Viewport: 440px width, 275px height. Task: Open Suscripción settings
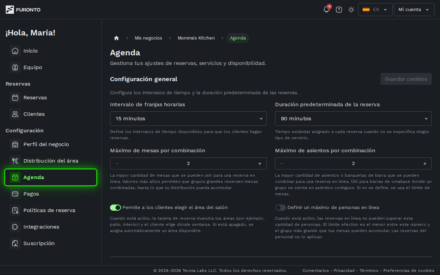click(x=51, y=243)
